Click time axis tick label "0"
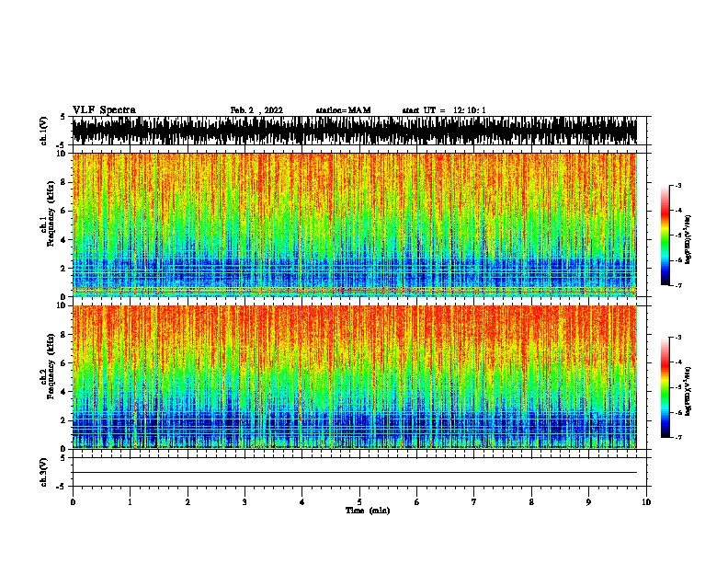Image resolution: width=728 pixels, height=563 pixels. (73, 502)
